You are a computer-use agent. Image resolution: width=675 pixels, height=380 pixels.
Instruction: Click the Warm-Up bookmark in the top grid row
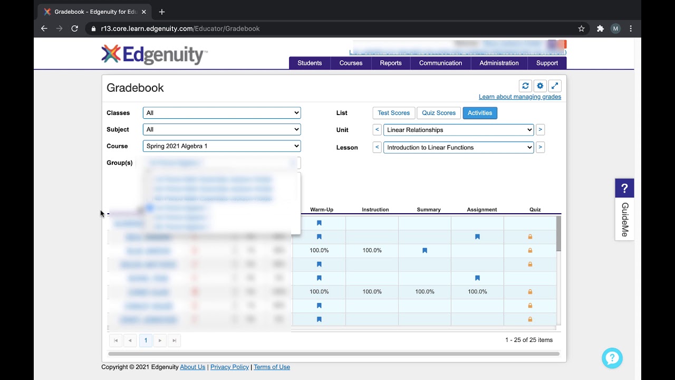[319, 223]
